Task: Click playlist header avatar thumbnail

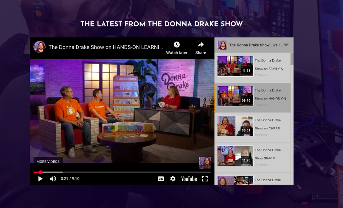Action: [222, 45]
